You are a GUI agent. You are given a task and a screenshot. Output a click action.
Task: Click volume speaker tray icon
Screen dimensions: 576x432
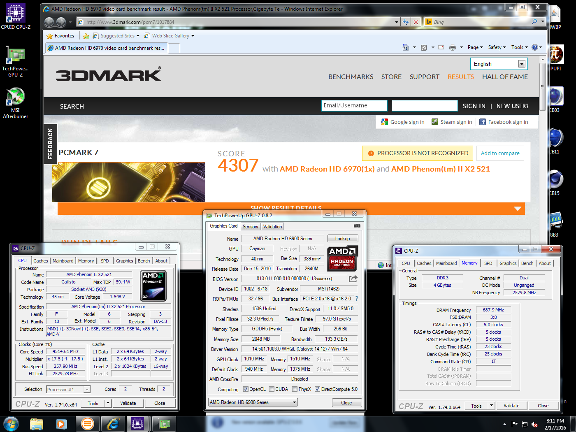[534, 424]
